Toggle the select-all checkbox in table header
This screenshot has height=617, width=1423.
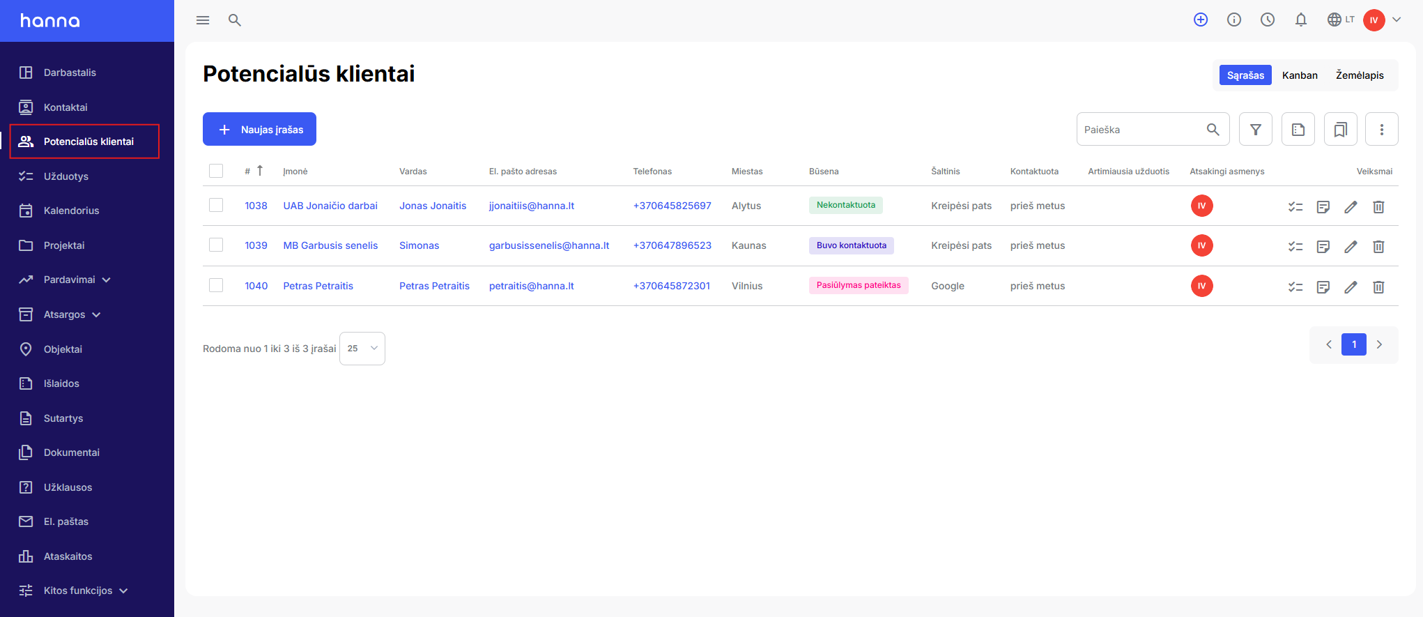(216, 171)
